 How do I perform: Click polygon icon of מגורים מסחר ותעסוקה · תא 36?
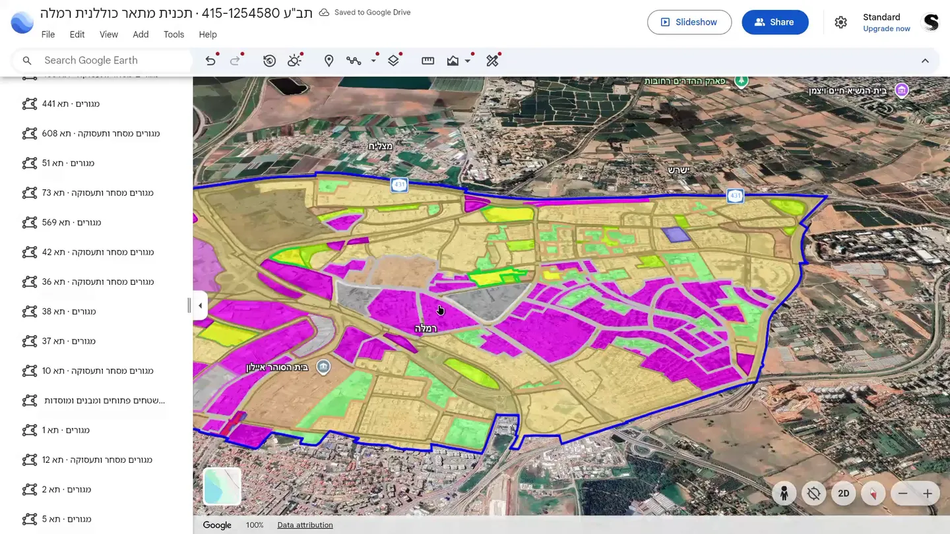pos(29,282)
